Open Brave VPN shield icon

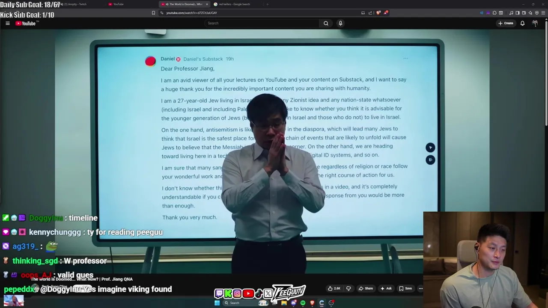coord(537,13)
